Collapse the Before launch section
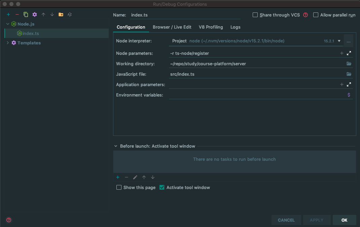Image resolution: width=360 pixels, height=227 pixels. 116,146
